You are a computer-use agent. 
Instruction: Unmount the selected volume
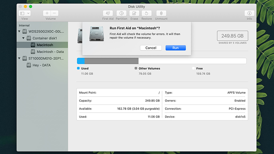(161, 13)
